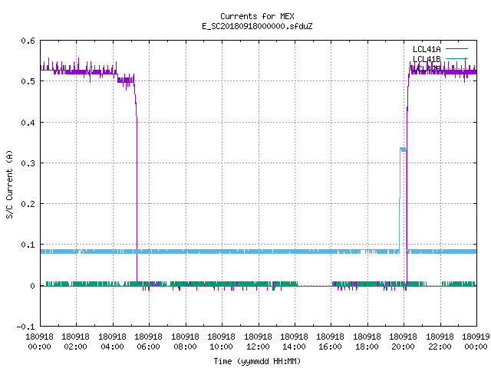Click the x-axis tick '180918 12:00'
491x368 pixels.
[x=258, y=342]
